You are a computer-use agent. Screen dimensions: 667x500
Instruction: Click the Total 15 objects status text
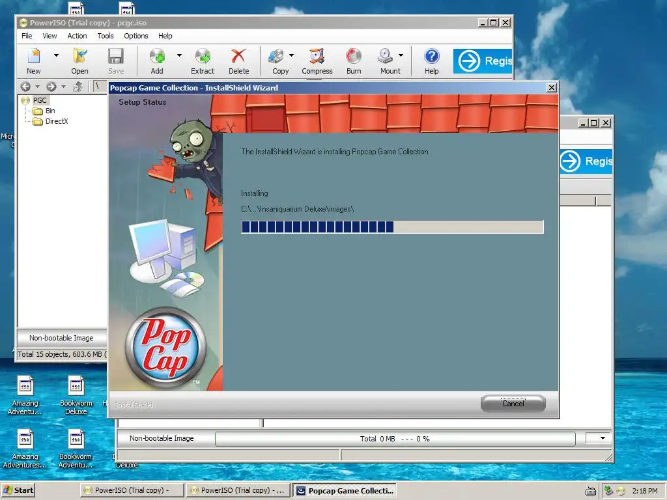pyautogui.click(x=62, y=354)
